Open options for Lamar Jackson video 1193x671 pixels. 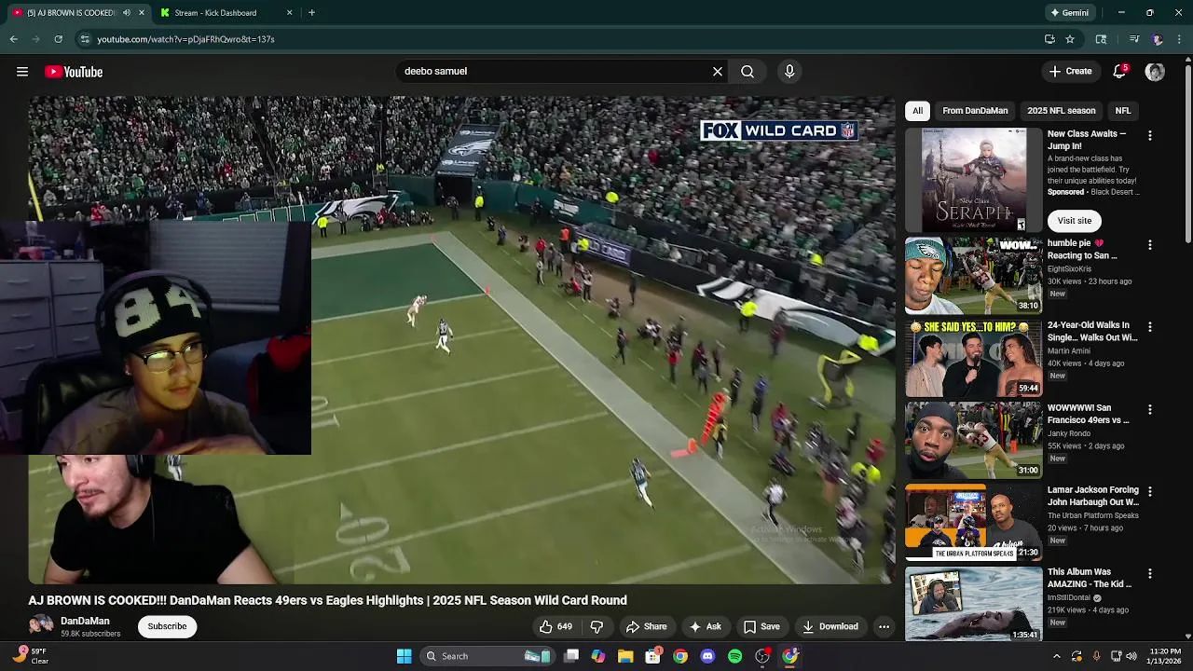pos(1149,491)
